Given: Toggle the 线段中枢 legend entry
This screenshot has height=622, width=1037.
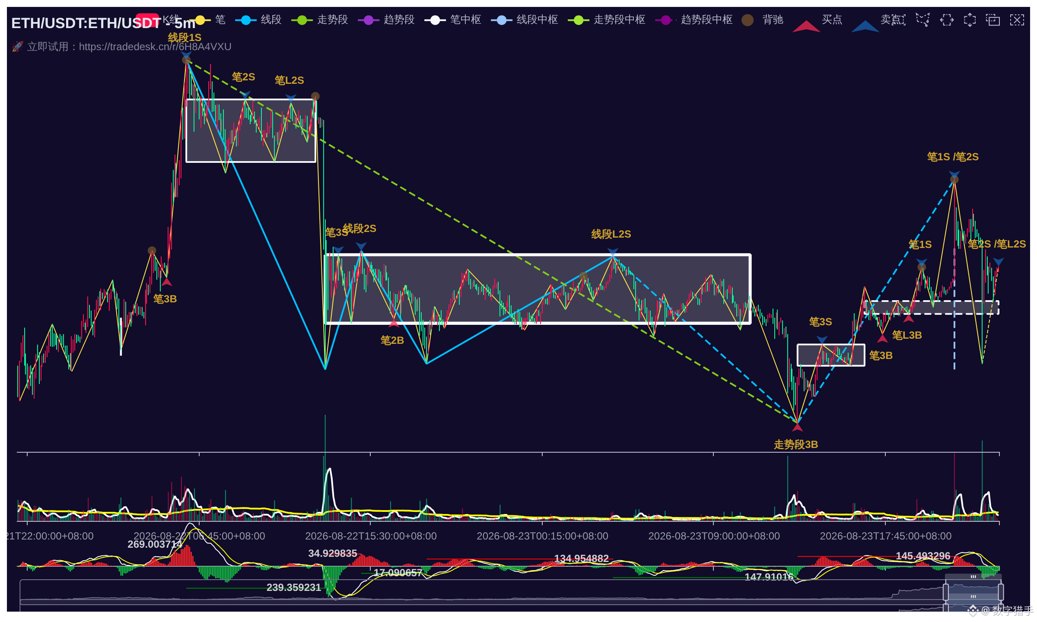Looking at the screenshot, I should coord(525,20).
